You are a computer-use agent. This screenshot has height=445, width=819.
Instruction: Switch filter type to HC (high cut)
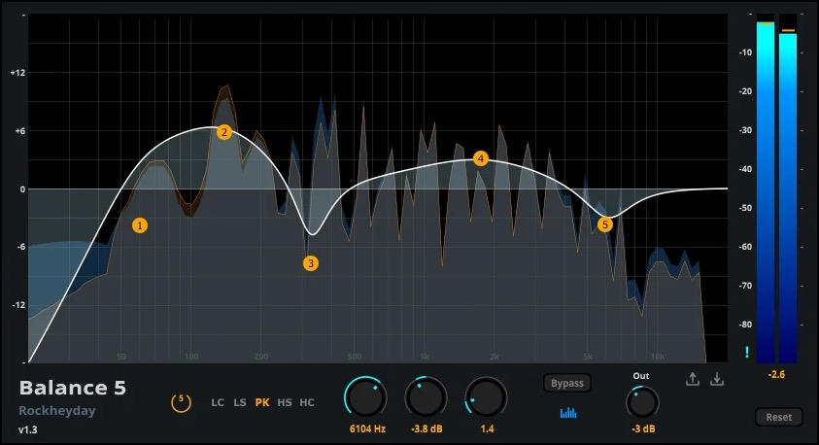307,402
